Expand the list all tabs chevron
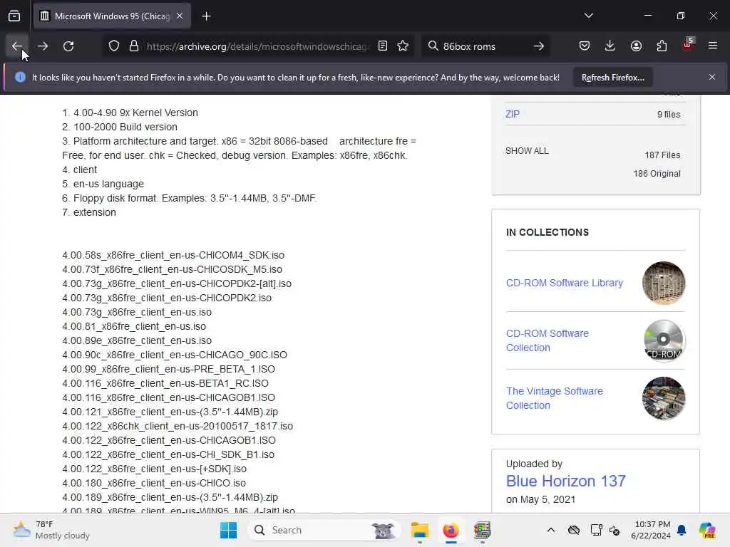This screenshot has width=730, height=547. (588, 16)
